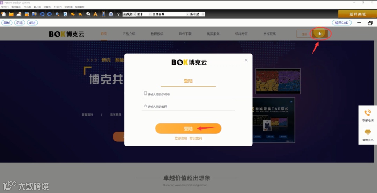Click the orange 登陆 login button
The image size is (377, 193).
[188, 128]
